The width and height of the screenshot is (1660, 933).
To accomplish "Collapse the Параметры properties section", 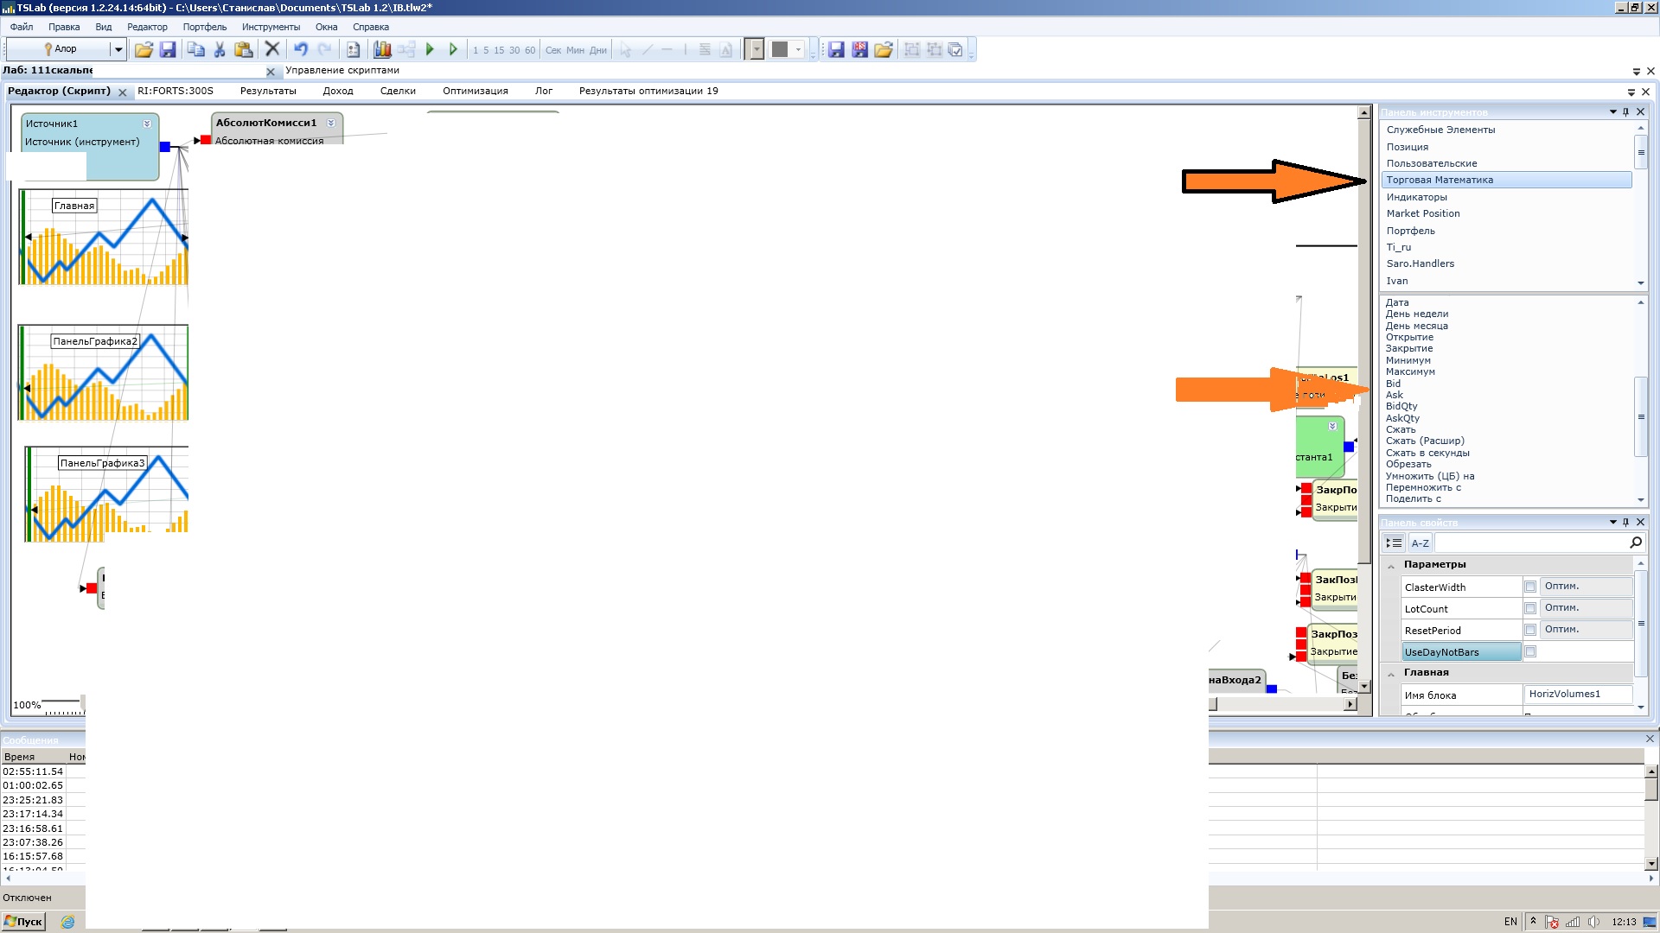I will click(1391, 565).
